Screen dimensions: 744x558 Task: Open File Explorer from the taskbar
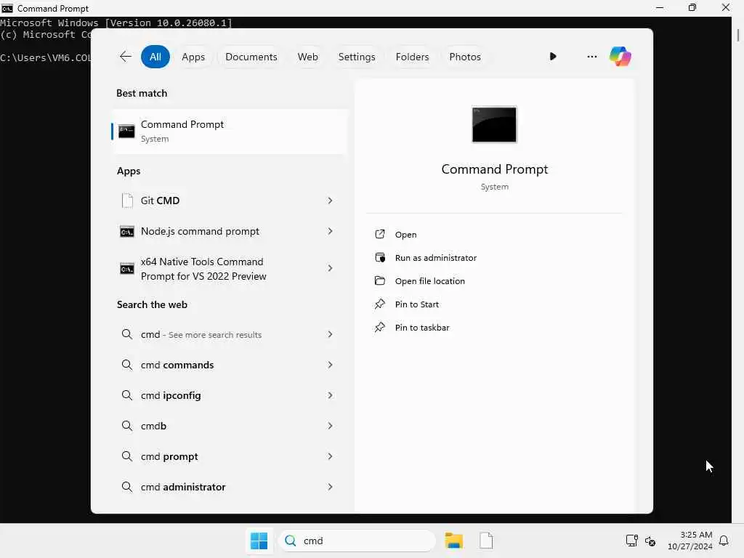coord(454,541)
